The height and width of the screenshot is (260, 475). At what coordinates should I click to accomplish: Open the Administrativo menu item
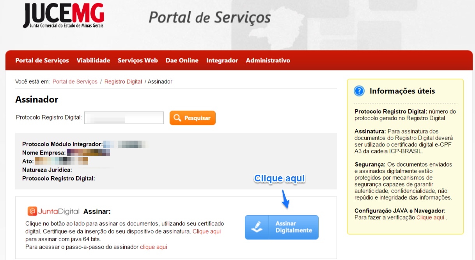coord(268,60)
